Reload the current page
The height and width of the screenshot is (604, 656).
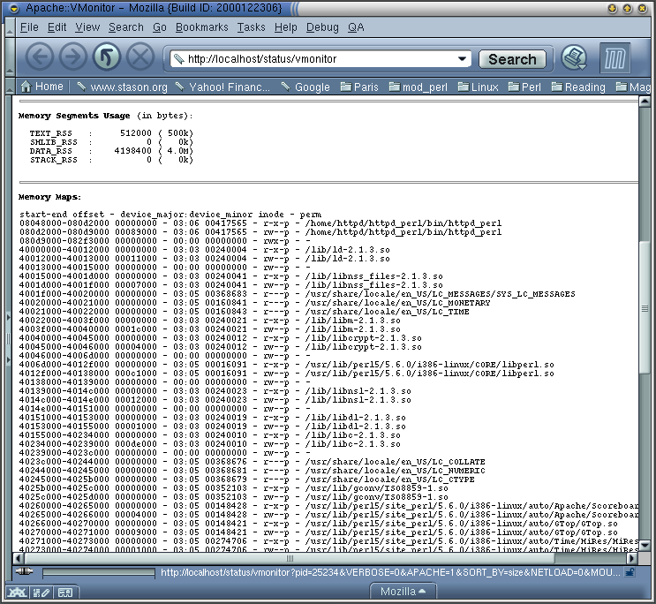point(106,58)
